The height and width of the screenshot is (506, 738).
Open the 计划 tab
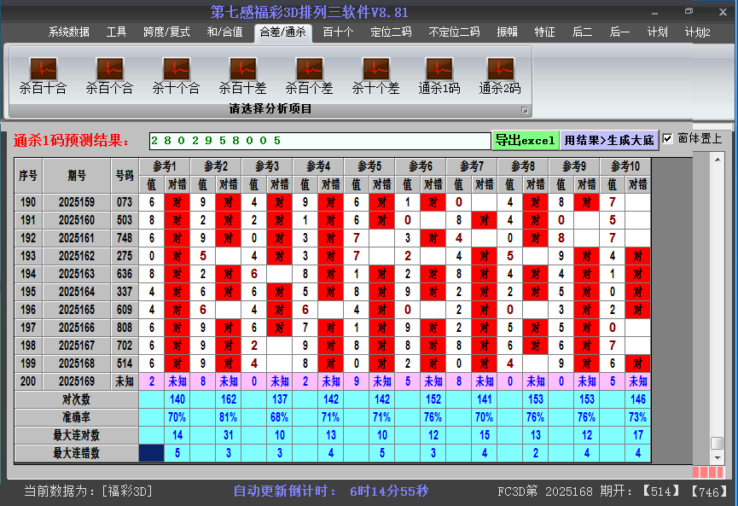pos(657,32)
